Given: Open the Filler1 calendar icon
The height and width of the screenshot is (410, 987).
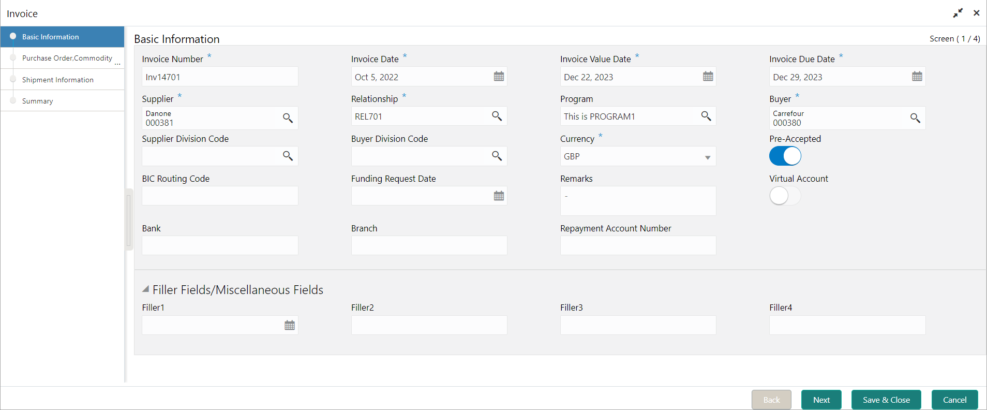Looking at the screenshot, I should pyautogui.click(x=290, y=325).
